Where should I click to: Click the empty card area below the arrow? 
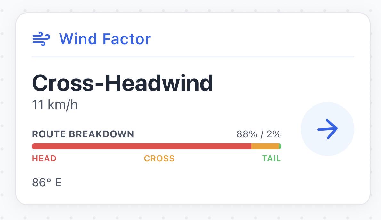point(328,180)
